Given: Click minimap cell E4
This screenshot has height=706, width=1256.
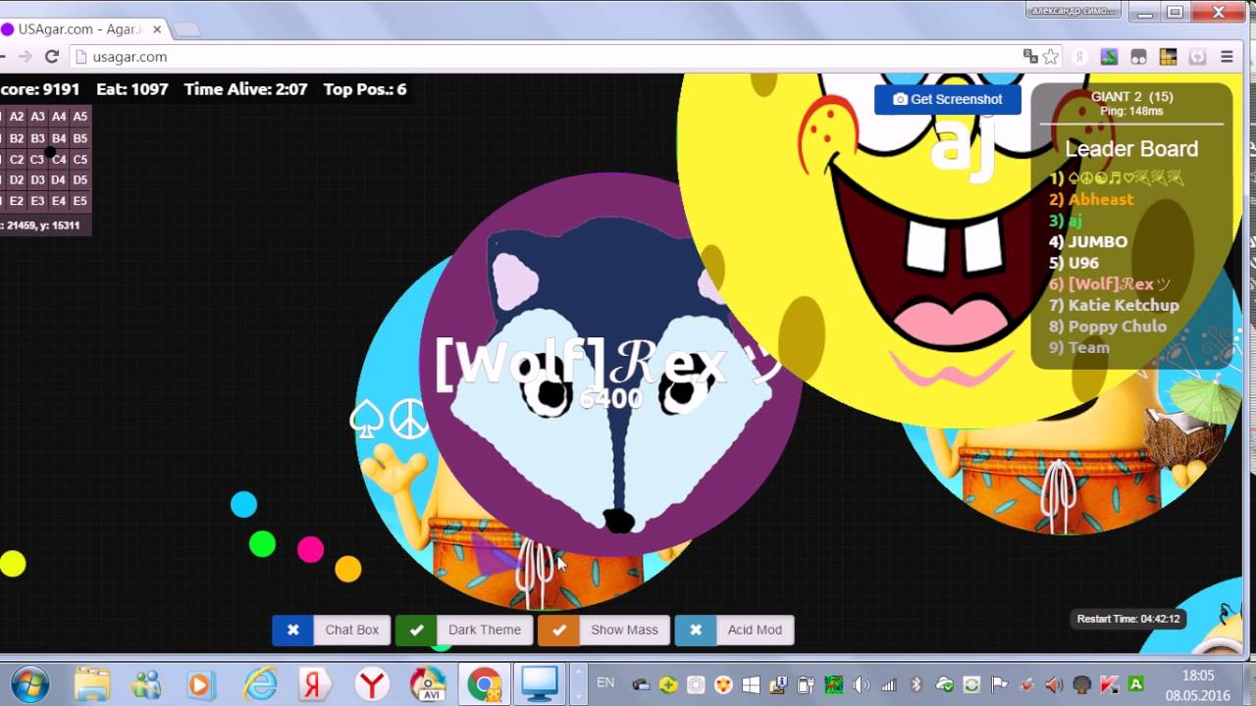Looking at the screenshot, I should (59, 201).
